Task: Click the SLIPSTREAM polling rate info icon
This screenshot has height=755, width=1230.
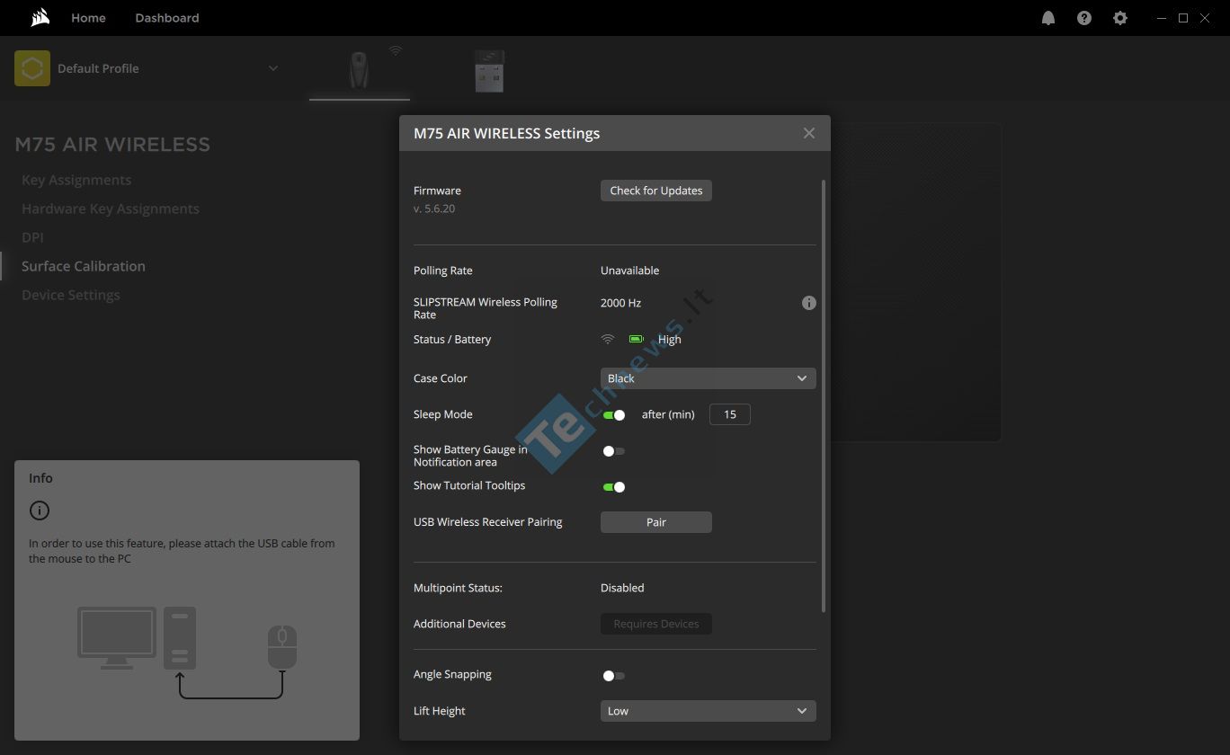Action: click(x=809, y=303)
